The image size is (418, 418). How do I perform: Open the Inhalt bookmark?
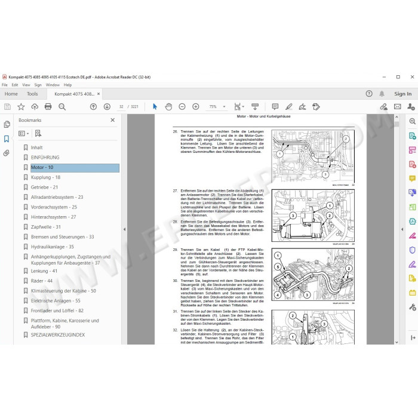pos(37,147)
